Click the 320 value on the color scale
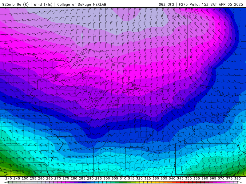This screenshot has width=246, height=184. (x=139, y=178)
